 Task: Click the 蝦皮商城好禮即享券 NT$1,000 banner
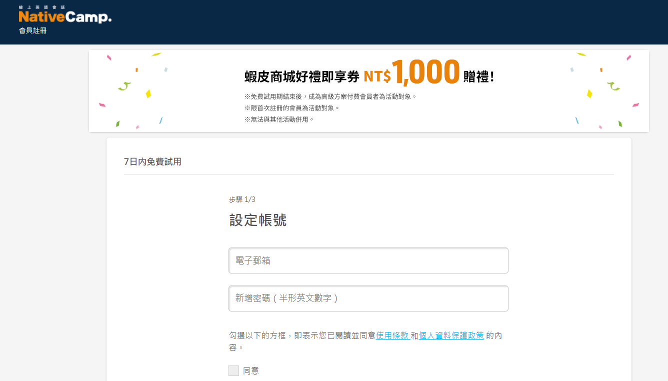click(369, 91)
